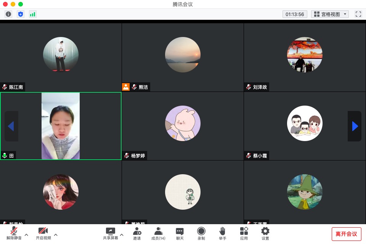The image size is (366, 244).
Task: Select 熊洁's sunset avatar
Action: tap(183, 55)
